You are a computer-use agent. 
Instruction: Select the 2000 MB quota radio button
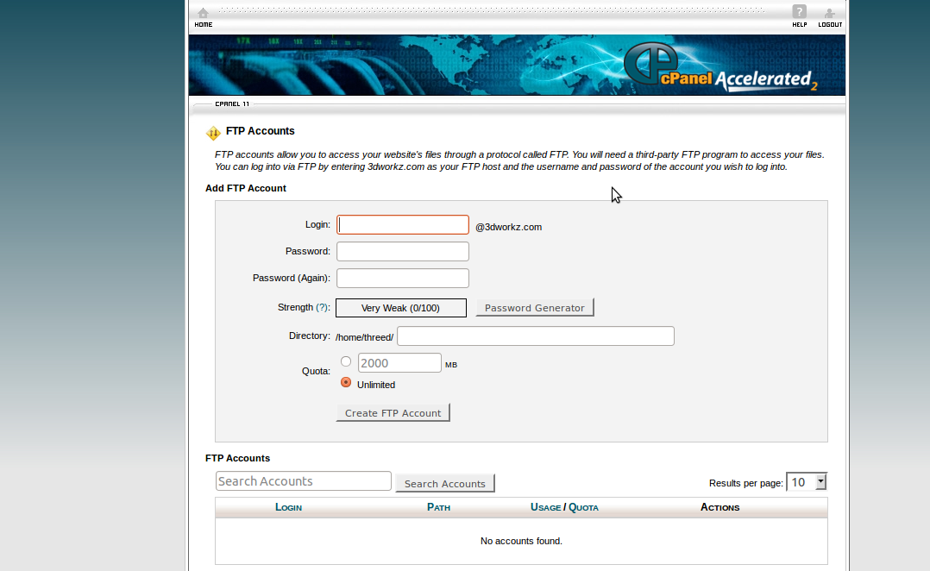click(346, 361)
